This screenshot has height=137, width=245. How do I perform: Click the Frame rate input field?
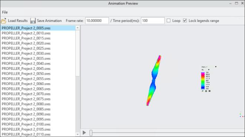coord(97,21)
